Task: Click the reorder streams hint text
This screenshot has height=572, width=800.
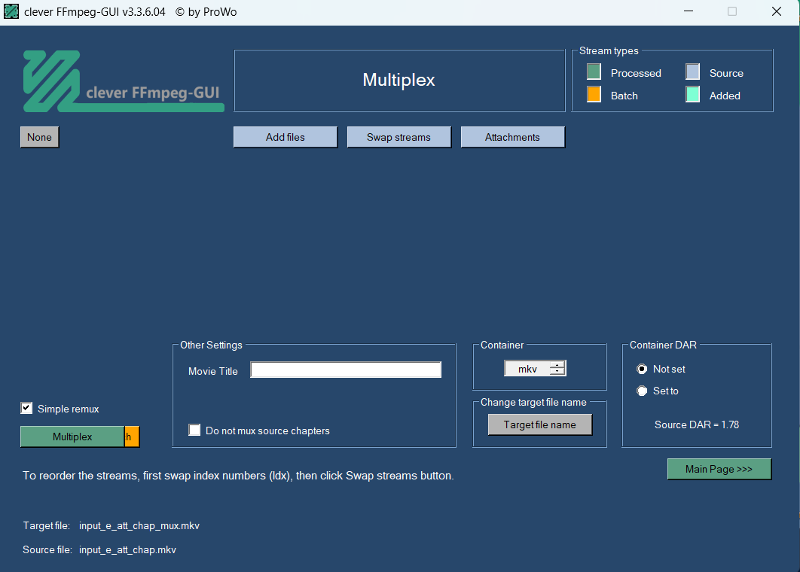Action: (238, 476)
